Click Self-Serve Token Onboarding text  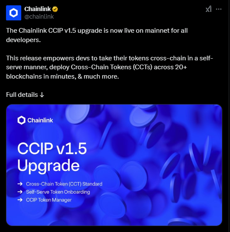pyautogui.click(x=58, y=192)
